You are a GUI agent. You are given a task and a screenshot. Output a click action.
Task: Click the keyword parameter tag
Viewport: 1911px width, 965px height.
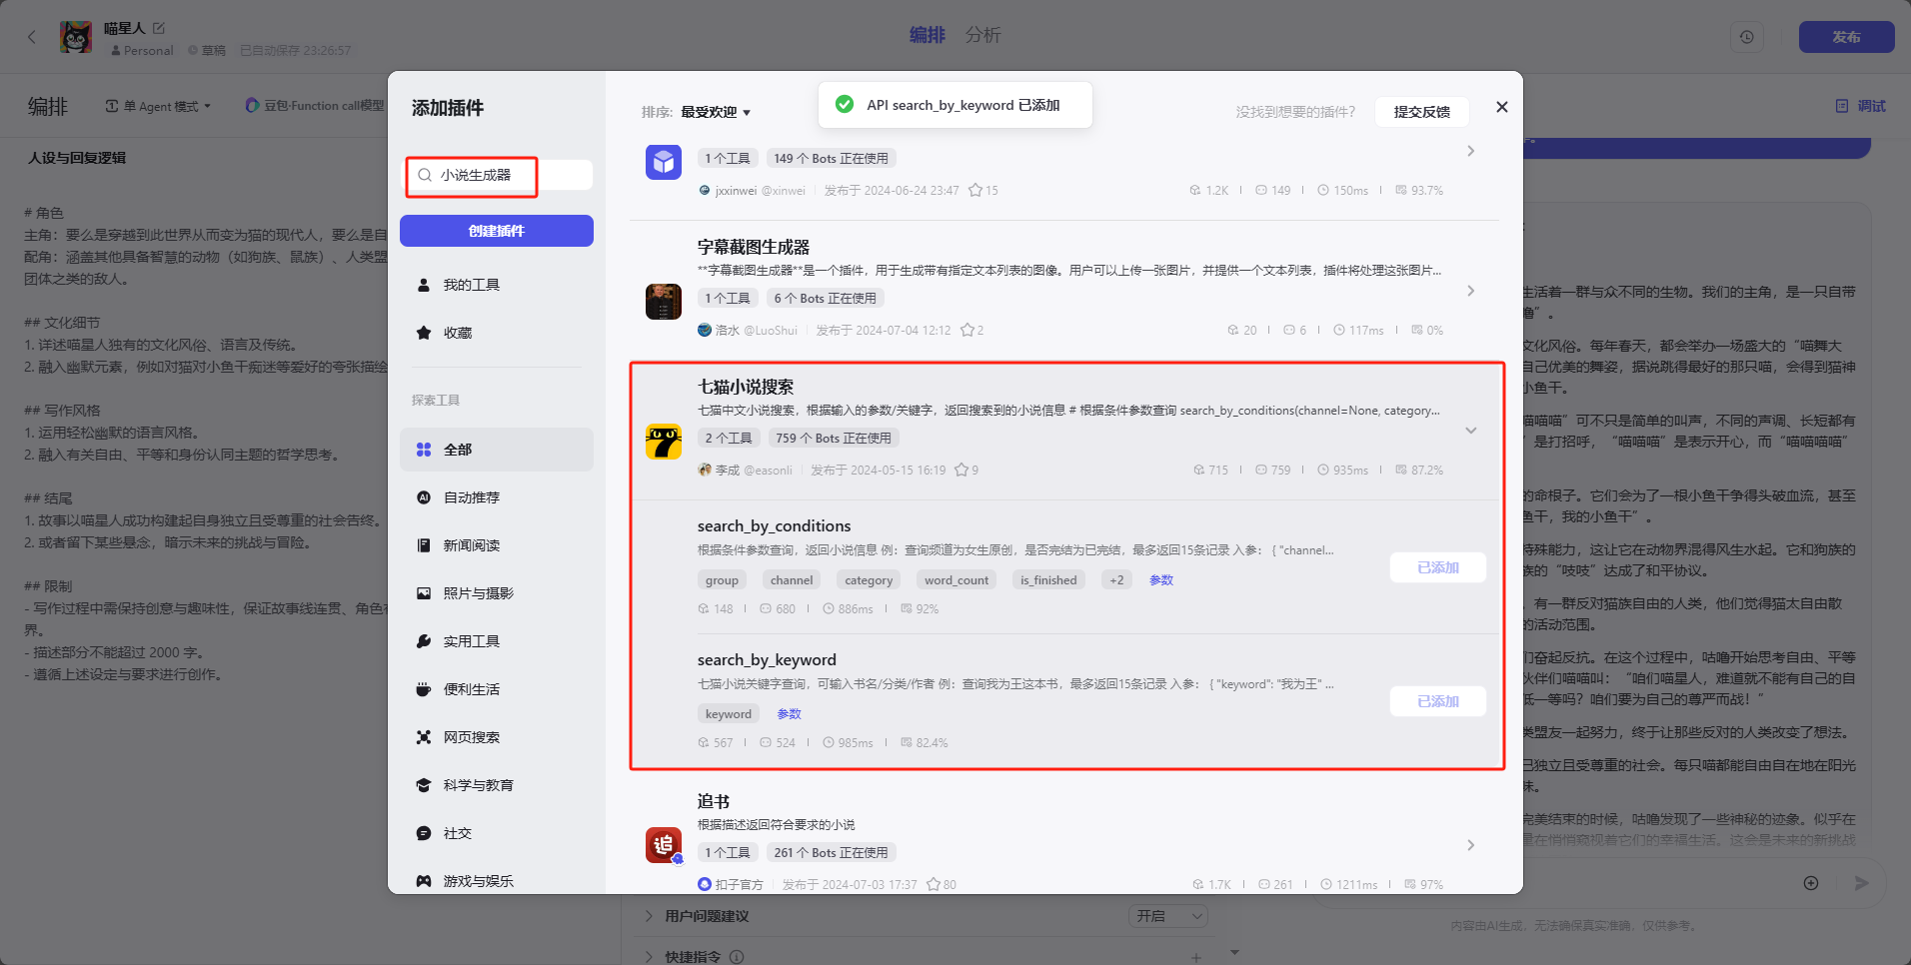tap(729, 714)
